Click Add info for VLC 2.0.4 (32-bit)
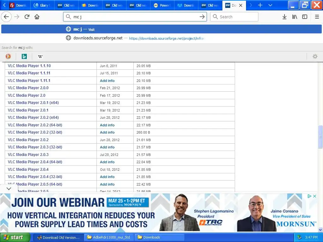The image size is (323, 242). point(107,177)
